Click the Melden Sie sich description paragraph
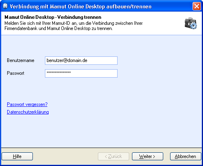This screenshot has height=166, width=203. pos(73,26)
